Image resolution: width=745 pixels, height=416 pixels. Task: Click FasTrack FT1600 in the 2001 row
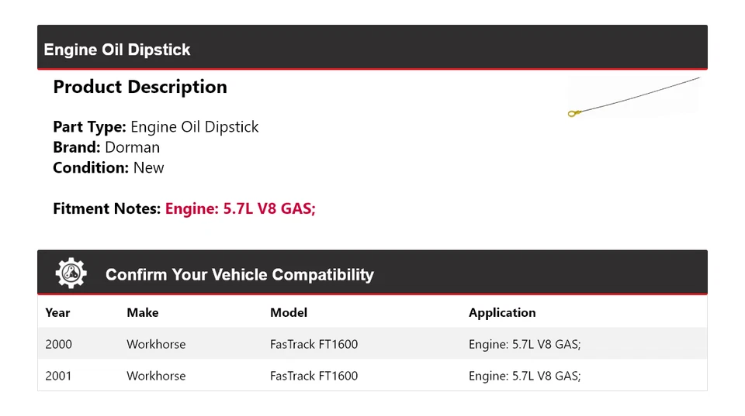pos(314,376)
